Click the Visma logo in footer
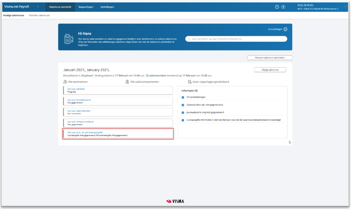The image size is (351, 209). click(x=175, y=201)
